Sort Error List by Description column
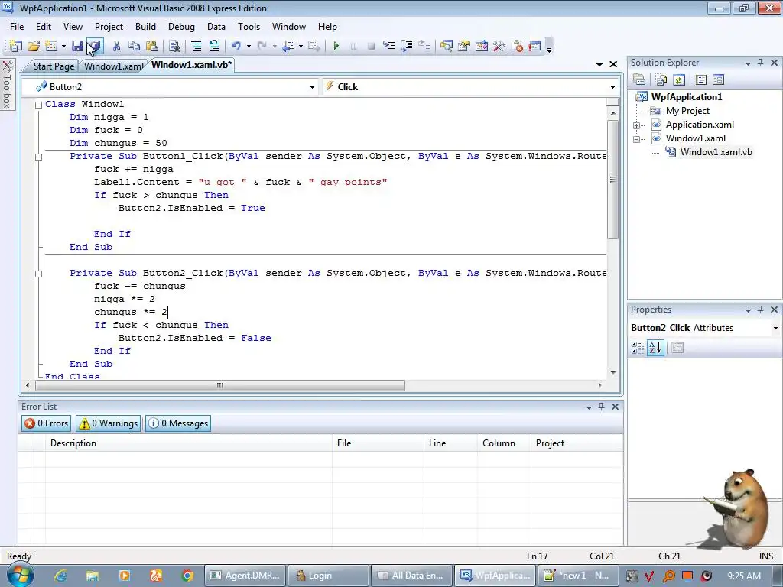The image size is (783, 587). point(189,443)
